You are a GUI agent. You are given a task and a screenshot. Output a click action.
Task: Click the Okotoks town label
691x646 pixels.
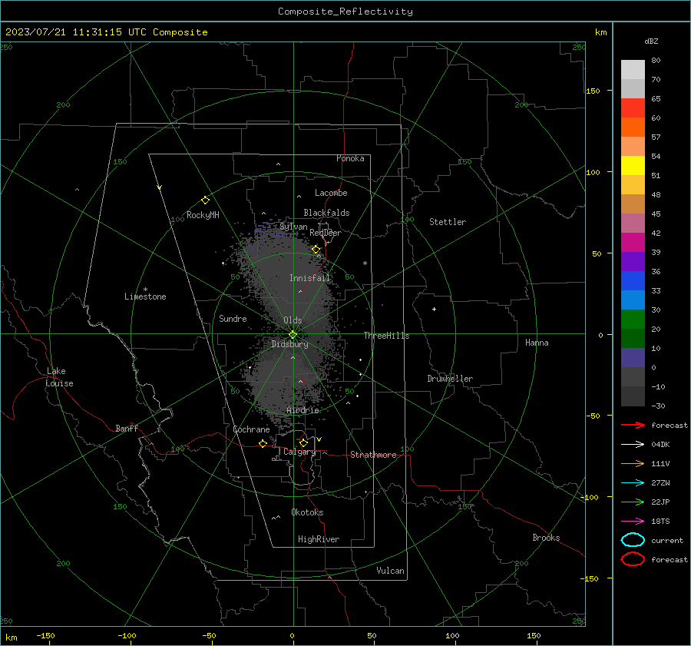click(x=307, y=512)
